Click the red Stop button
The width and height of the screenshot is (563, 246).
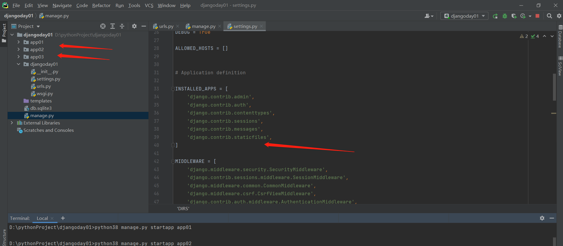(537, 16)
